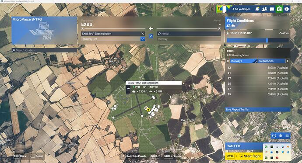Click the red icon in the system tray popup
302x163 pixels.
[x=277, y=158]
